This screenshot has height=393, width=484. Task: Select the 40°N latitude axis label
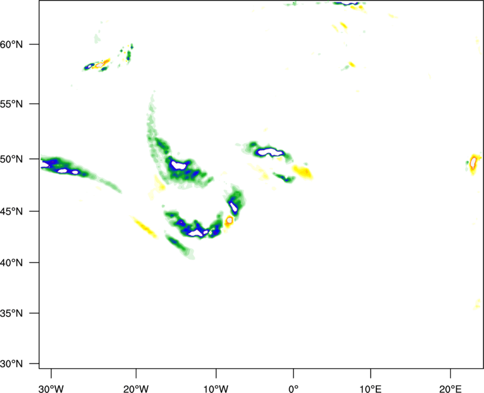tap(11, 263)
